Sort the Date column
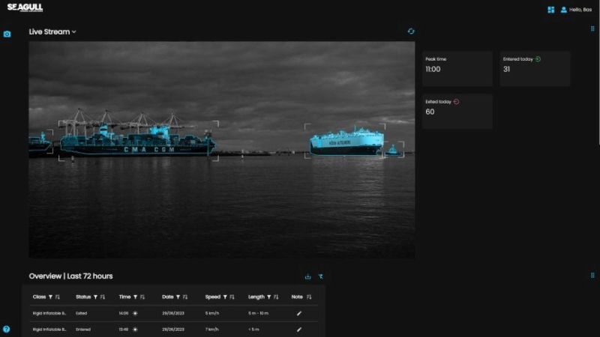 [185, 297]
